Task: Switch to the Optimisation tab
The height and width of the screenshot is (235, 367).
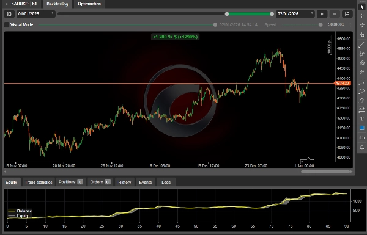Action: [x=89, y=4]
